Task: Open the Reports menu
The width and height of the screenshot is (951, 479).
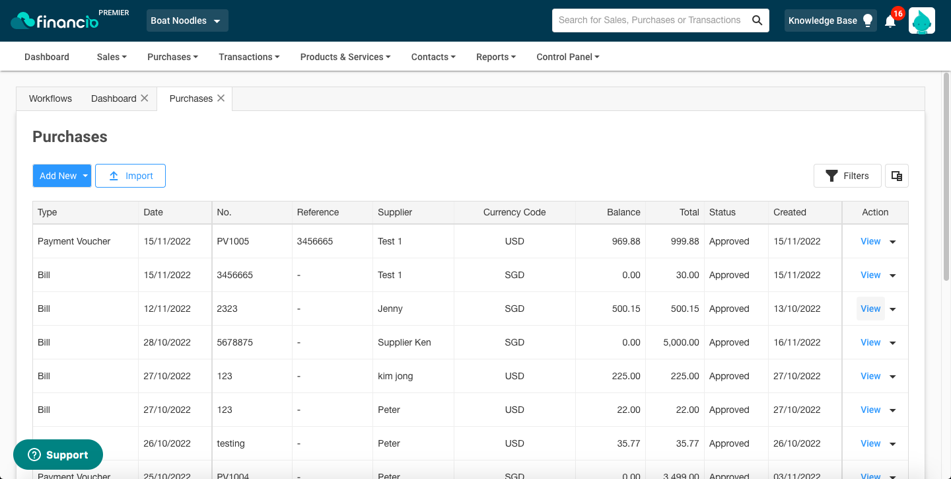Action: (x=496, y=57)
